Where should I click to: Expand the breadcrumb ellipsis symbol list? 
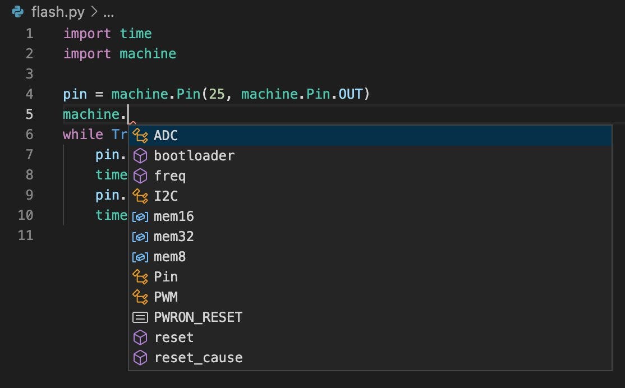(x=108, y=12)
